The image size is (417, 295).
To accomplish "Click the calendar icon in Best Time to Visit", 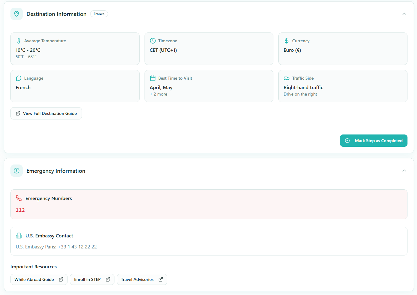I will pyautogui.click(x=153, y=78).
